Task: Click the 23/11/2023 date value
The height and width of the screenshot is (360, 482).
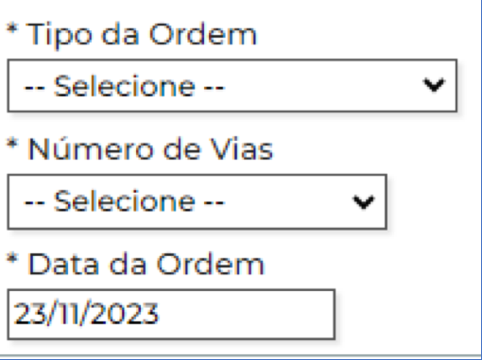Action: coord(86,314)
